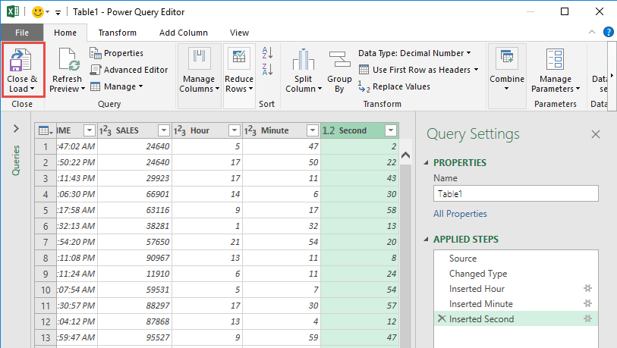Click the Group By icon
617x348 pixels.
tap(339, 60)
